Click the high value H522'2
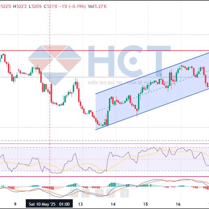The height and width of the screenshot is (209, 209). pyautogui.click(x=20, y=6)
